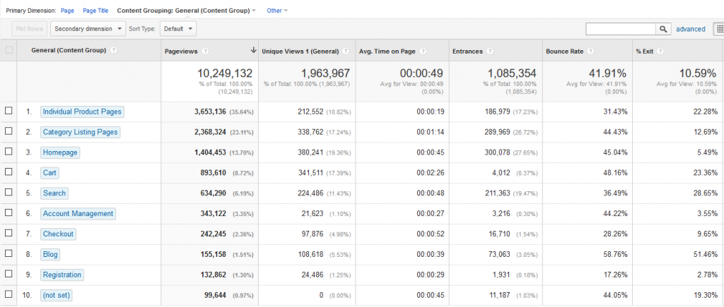Sort by General (Content Group) column header
Image resolution: width=724 pixels, height=307 pixels.
pos(69,51)
